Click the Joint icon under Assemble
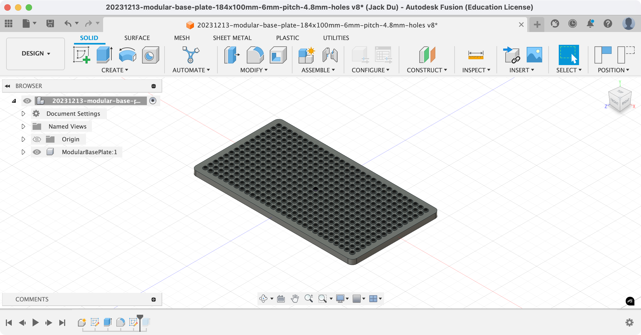This screenshot has height=335, width=641. click(330, 55)
